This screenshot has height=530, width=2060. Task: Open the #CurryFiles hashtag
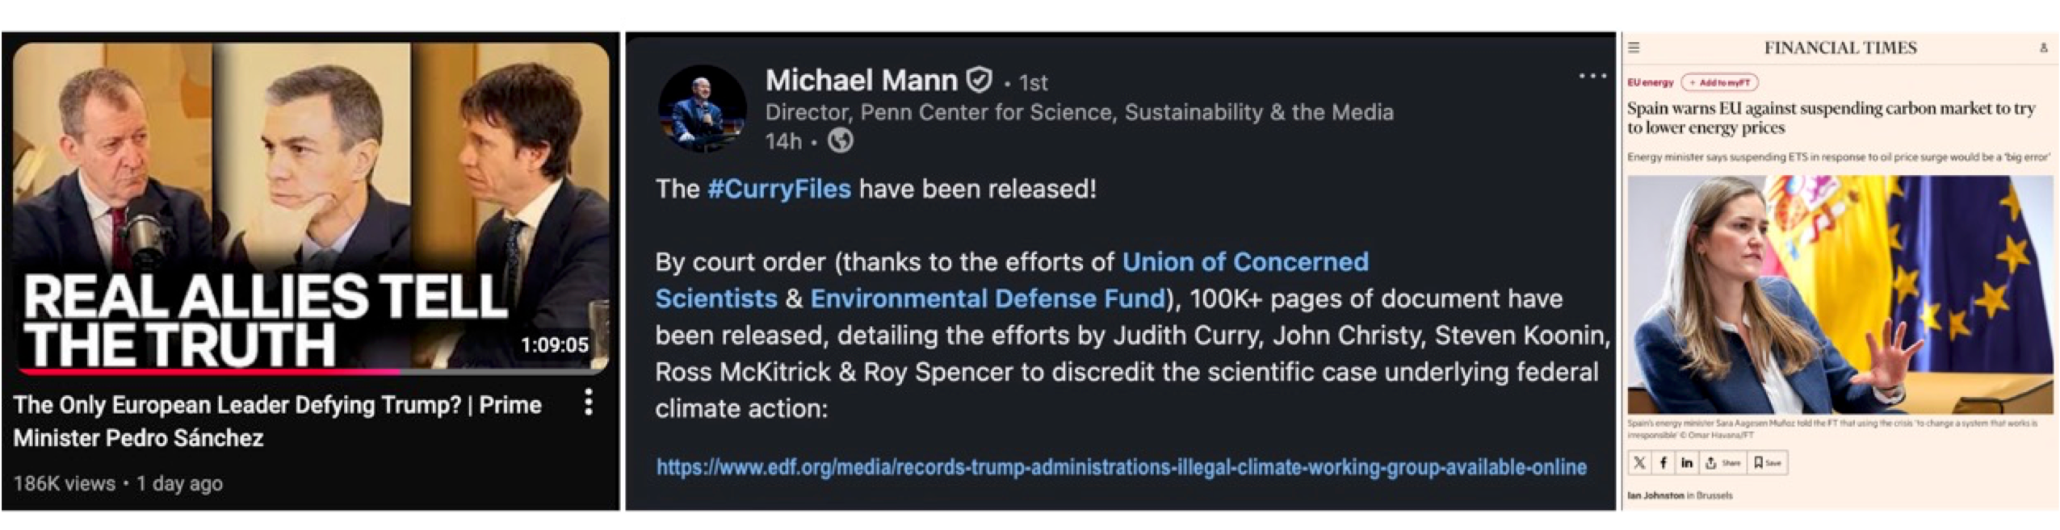(778, 189)
